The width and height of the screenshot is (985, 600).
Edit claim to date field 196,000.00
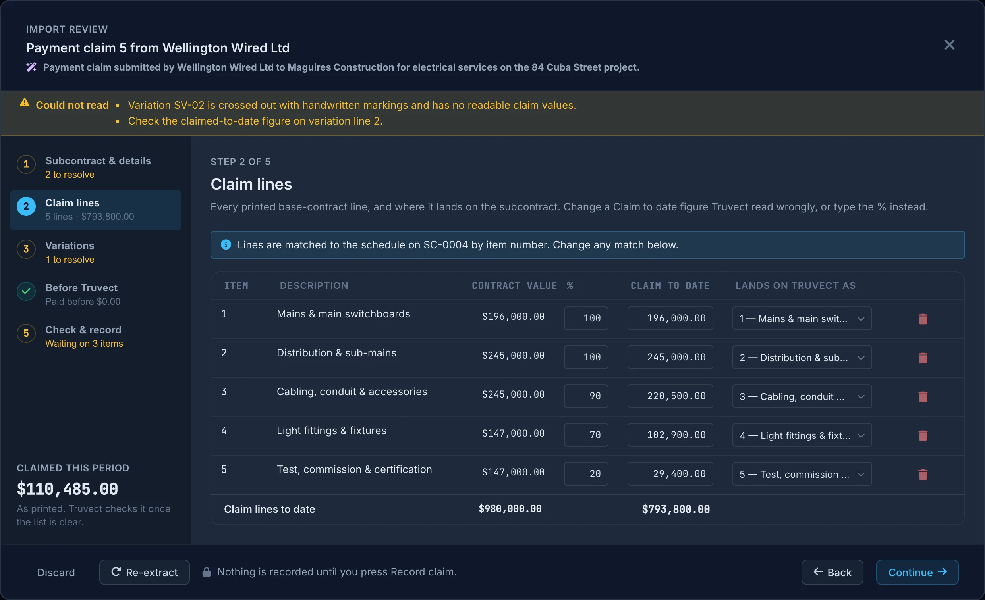670,318
